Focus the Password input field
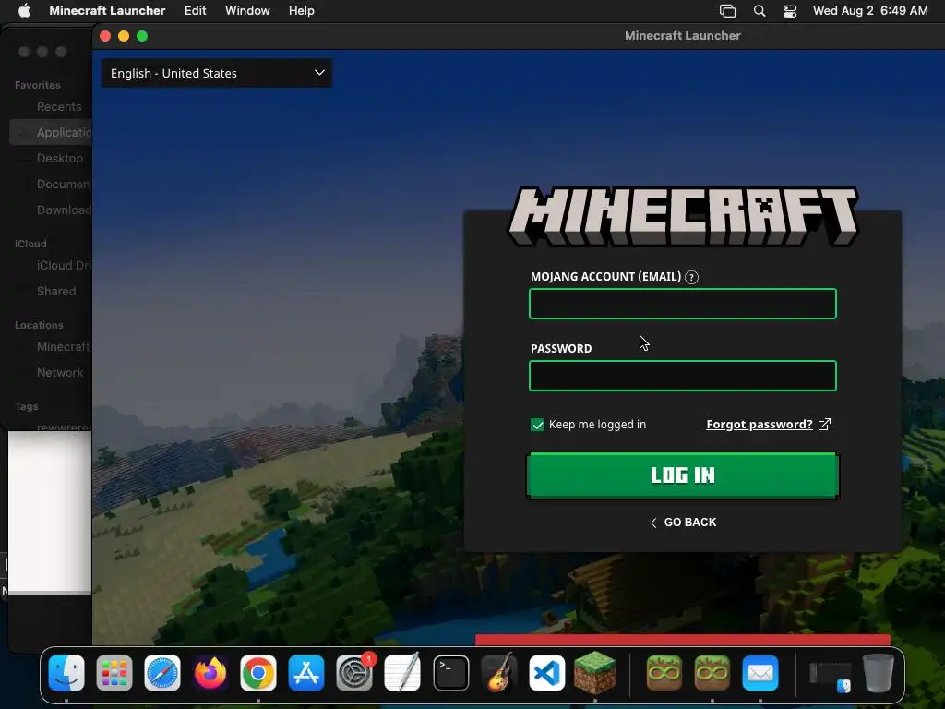Image resolution: width=945 pixels, height=709 pixels. coord(682,376)
